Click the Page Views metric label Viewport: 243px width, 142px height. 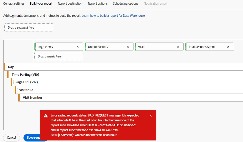click(45, 47)
